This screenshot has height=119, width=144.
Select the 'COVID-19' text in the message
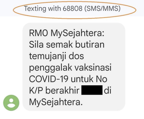49,79
